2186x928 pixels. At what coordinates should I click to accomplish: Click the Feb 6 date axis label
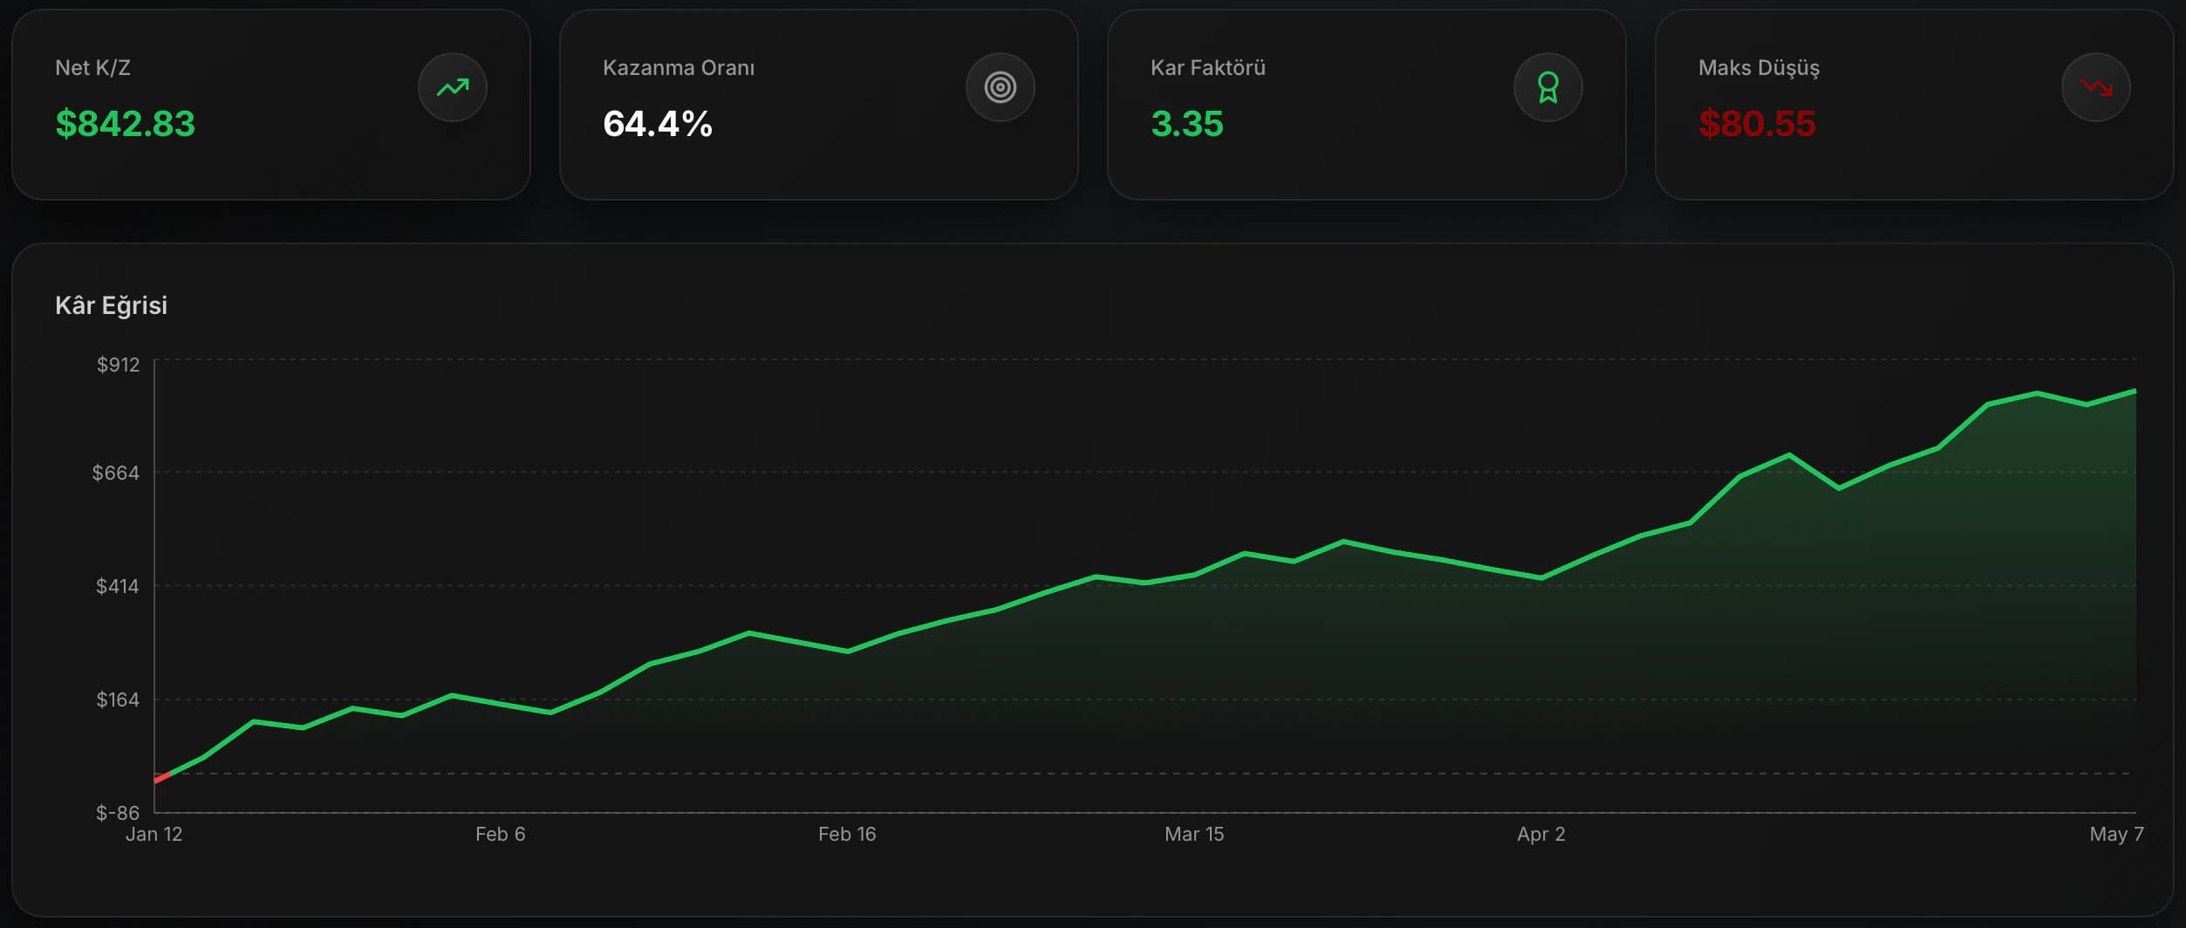tap(501, 834)
